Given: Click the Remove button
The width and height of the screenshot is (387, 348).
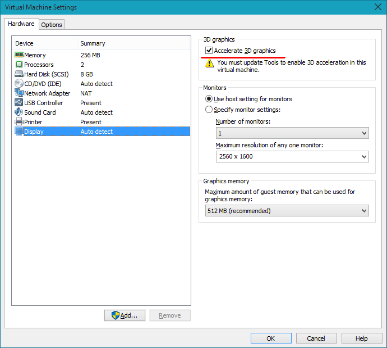Looking at the screenshot, I should (x=170, y=315).
